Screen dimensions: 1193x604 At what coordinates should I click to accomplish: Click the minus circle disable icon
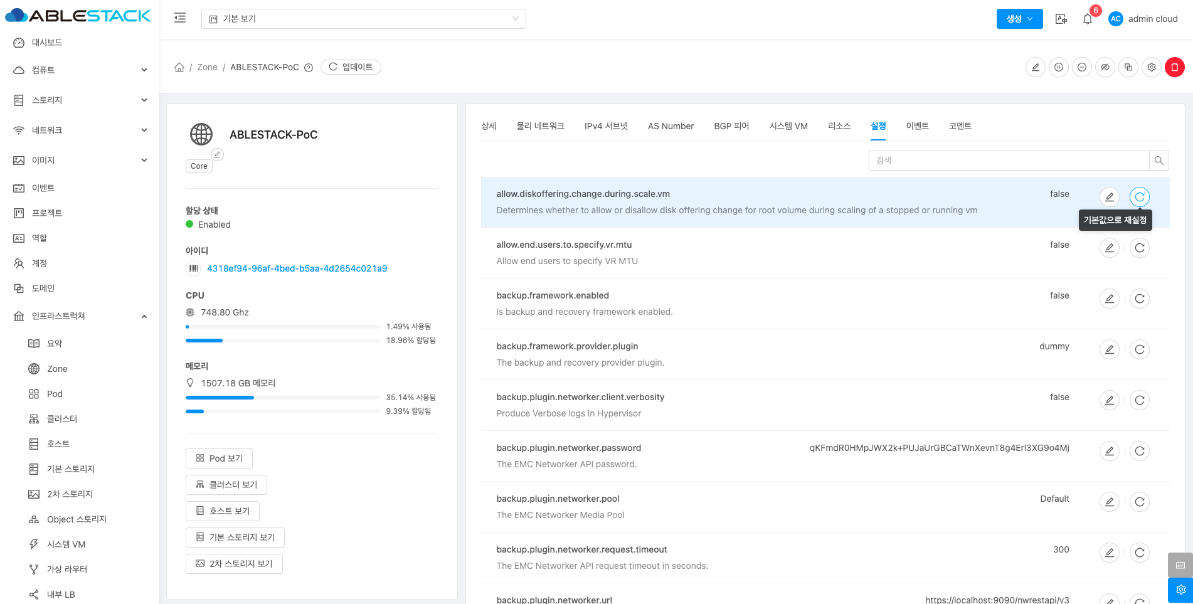[1081, 67]
